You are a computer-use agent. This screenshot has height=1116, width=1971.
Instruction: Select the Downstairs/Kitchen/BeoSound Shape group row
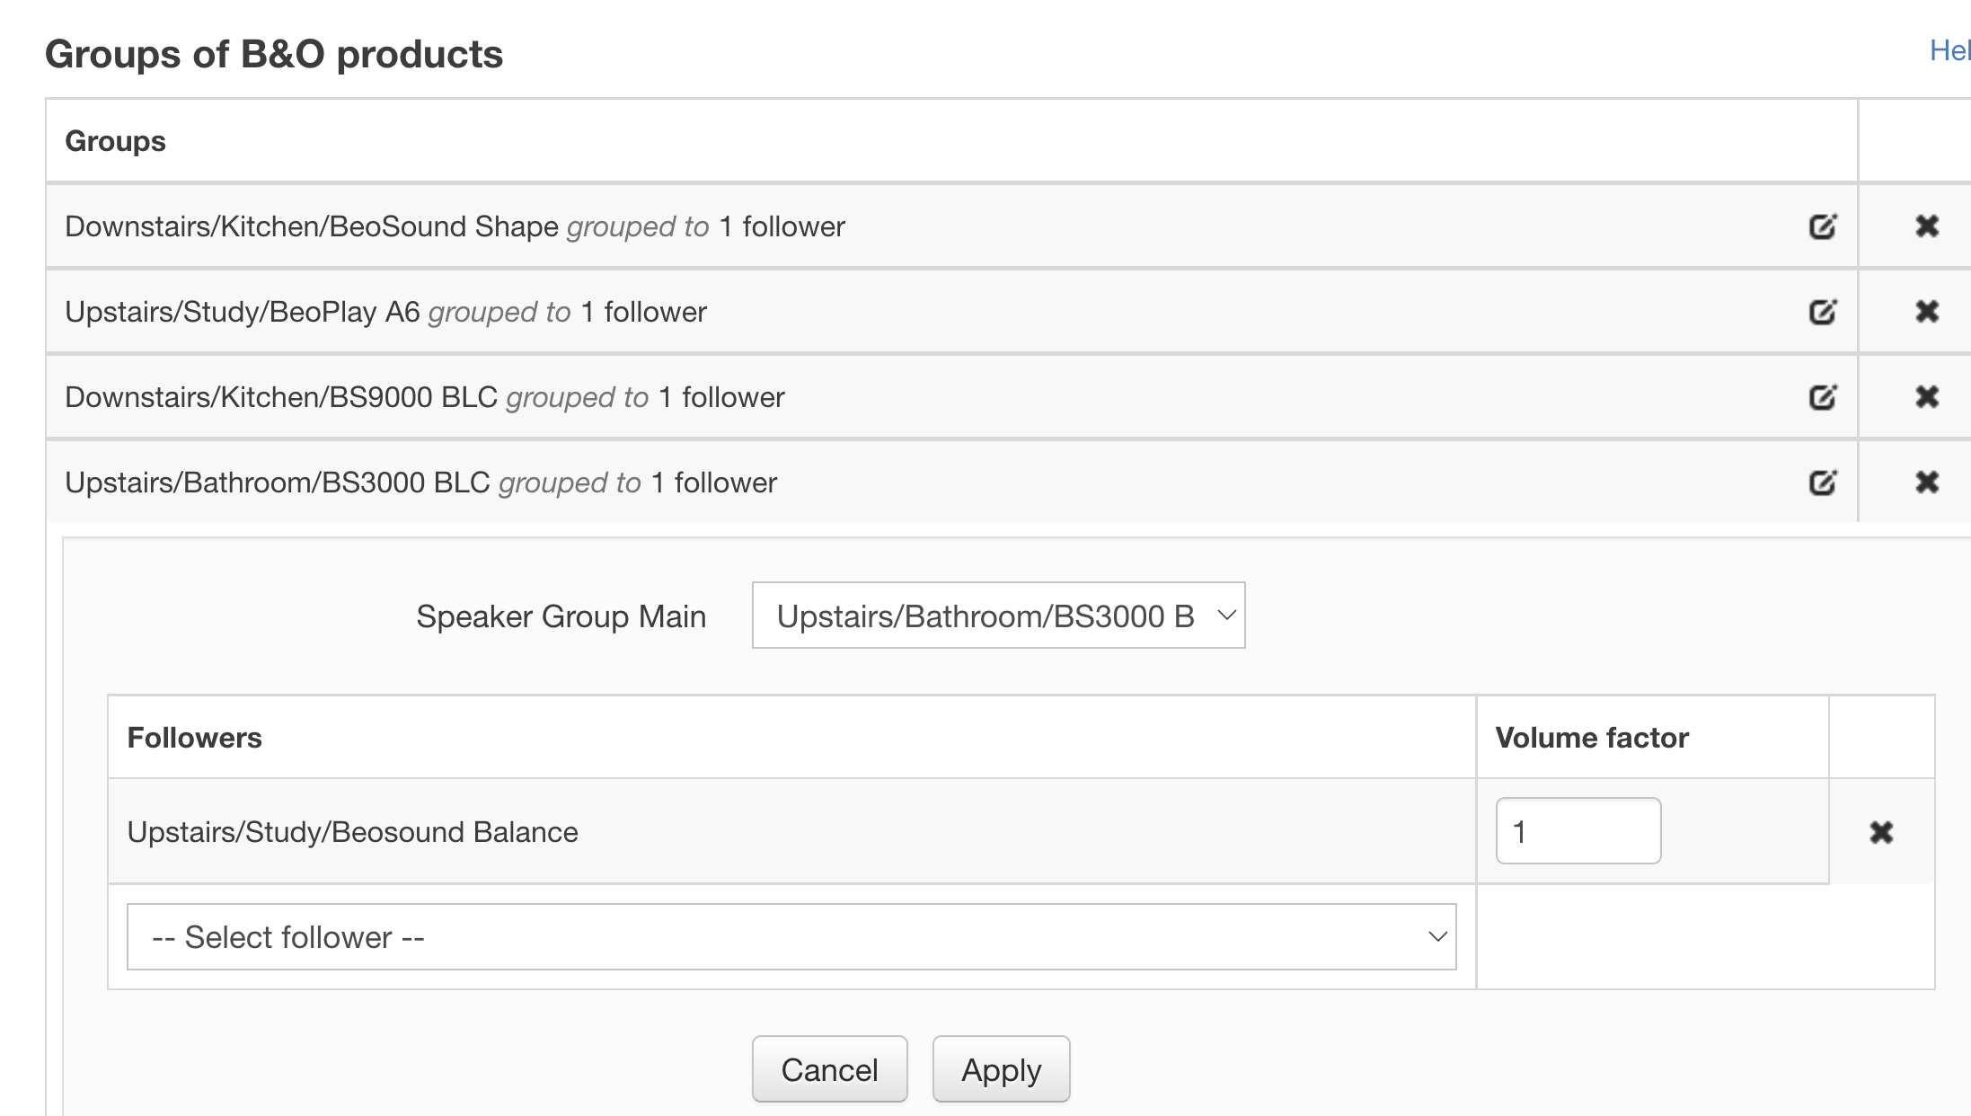click(951, 226)
